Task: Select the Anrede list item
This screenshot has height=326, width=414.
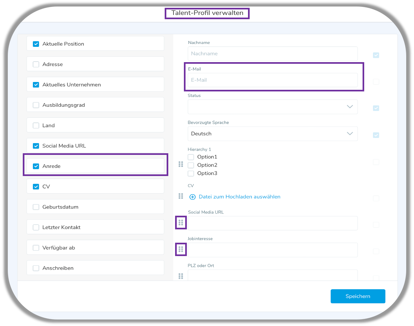Action: 95,166
